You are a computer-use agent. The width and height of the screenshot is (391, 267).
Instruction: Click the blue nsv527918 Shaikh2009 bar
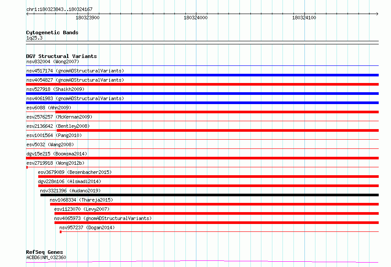(x=202, y=94)
